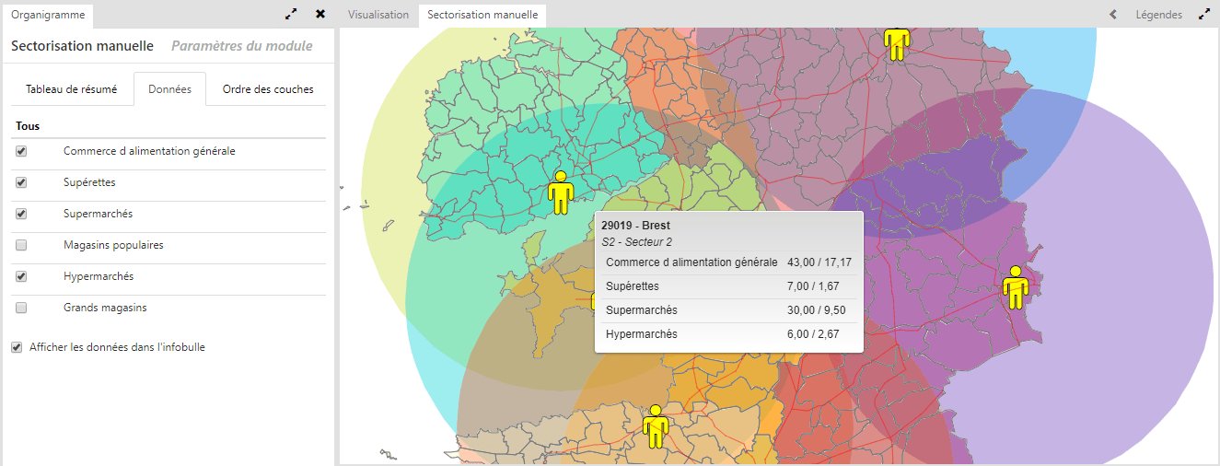Switch to the Visualisation tab
The width and height of the screenshot is (1220, 466).
(x=378, y=15)
